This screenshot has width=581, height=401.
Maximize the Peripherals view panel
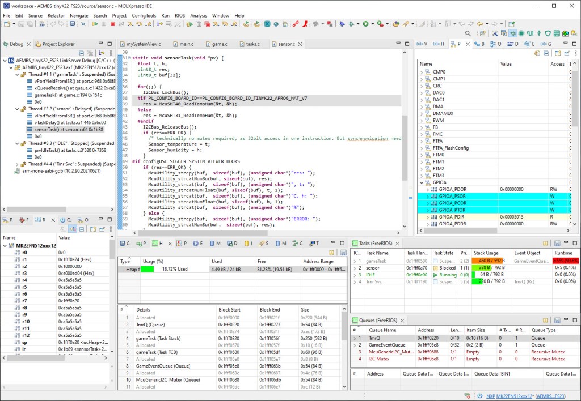tap(575, 44)
